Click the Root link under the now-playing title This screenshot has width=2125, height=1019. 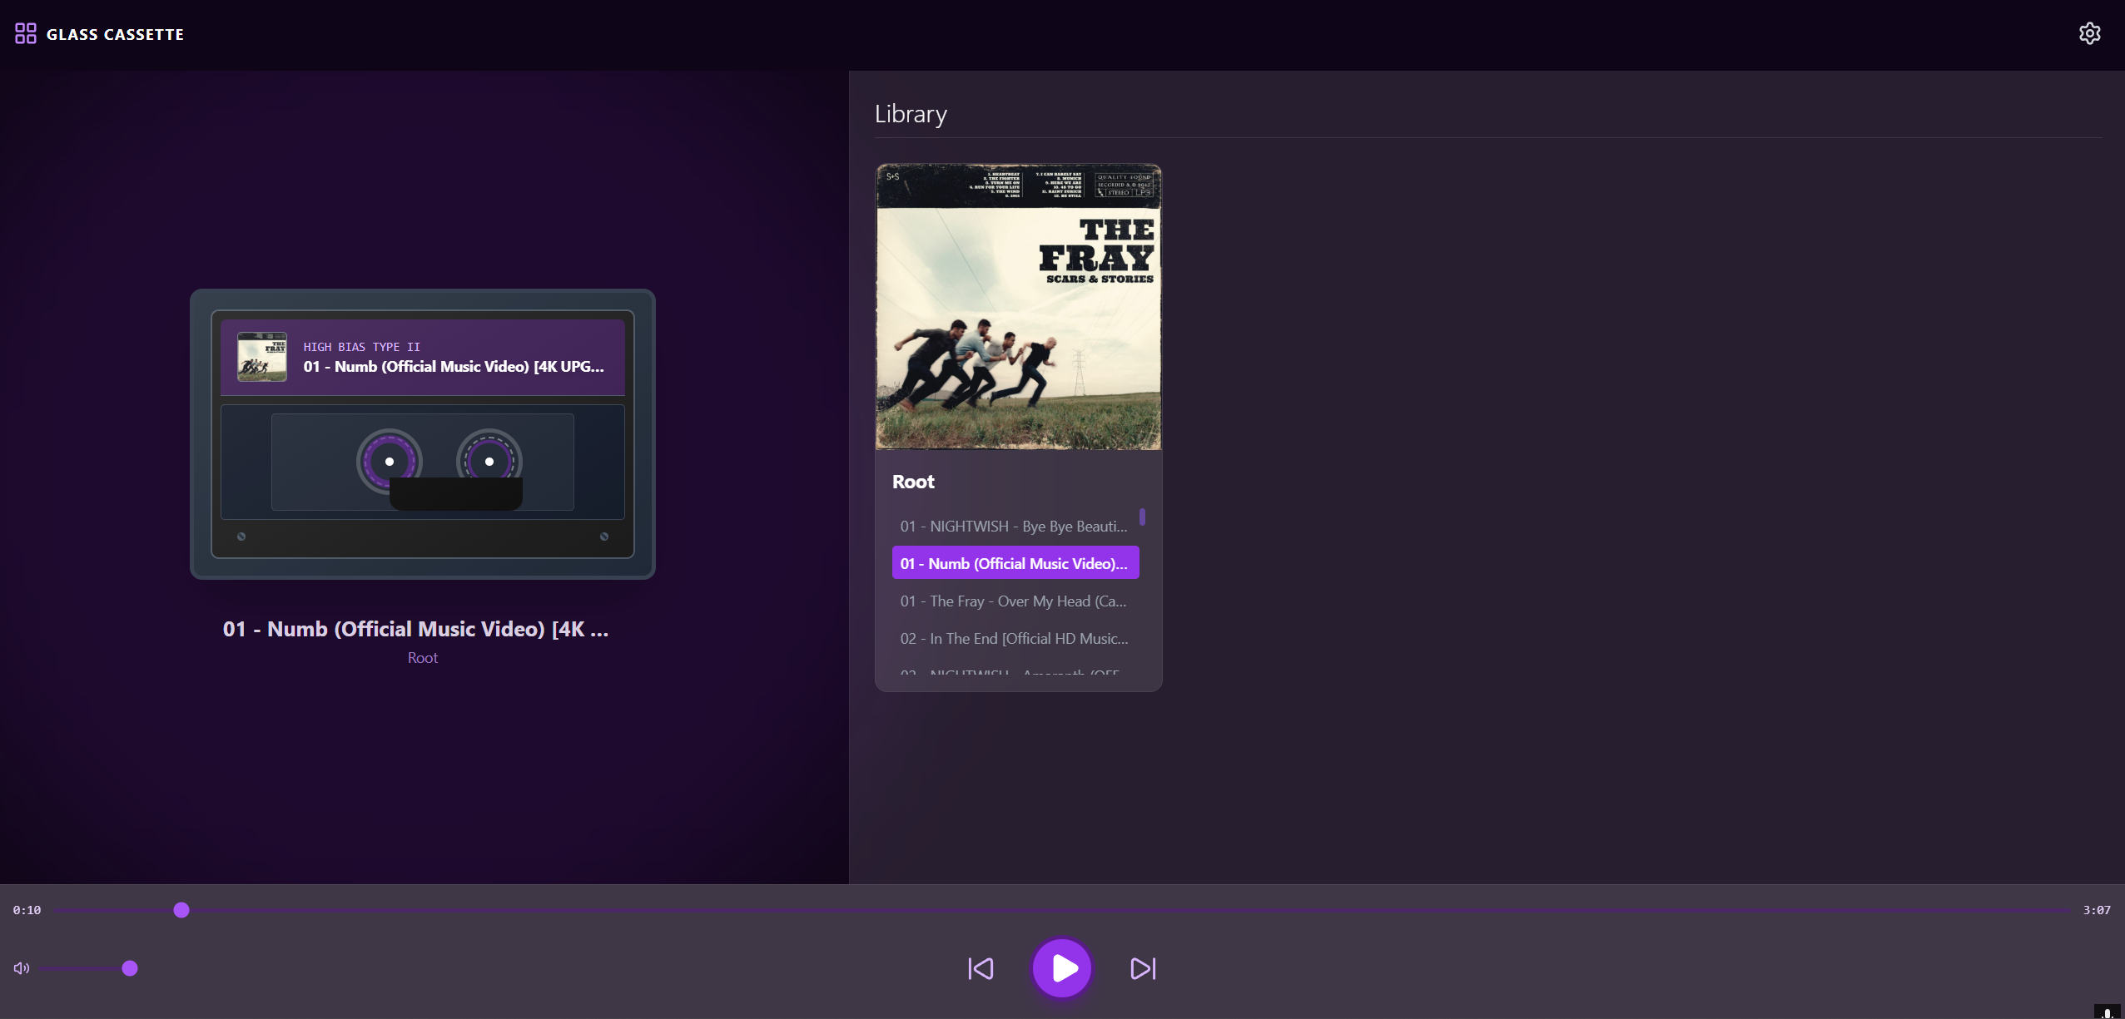(x=423, y=657)
